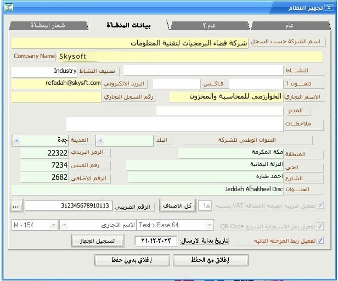Image resolution: width=338 pixels, height=281 pixels.
Task: Toggle تفعيل ربط المرحلة الثانية checkbox
Action: tap(320, 240)
